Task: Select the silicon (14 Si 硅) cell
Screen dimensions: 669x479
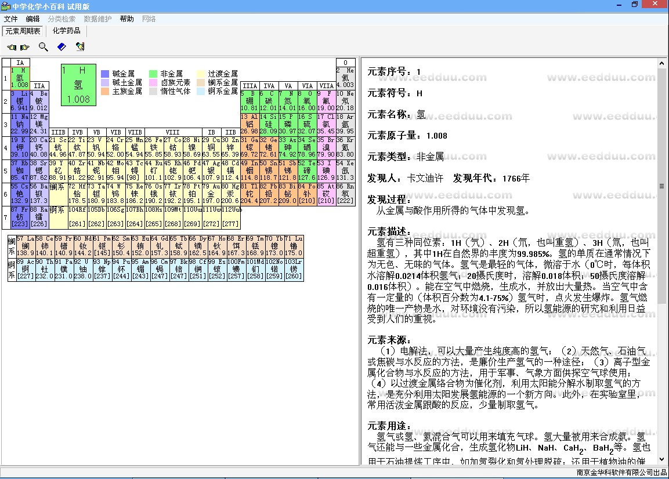Action: (269, 124)
